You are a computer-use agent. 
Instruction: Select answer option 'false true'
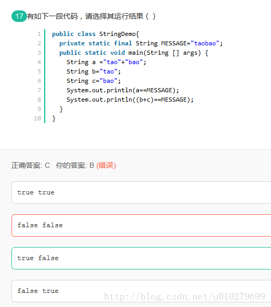[141, 291]
